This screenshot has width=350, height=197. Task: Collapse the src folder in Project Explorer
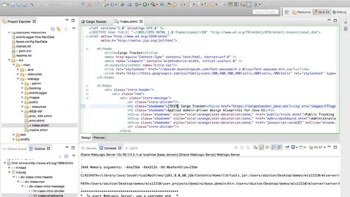(9, 60)
